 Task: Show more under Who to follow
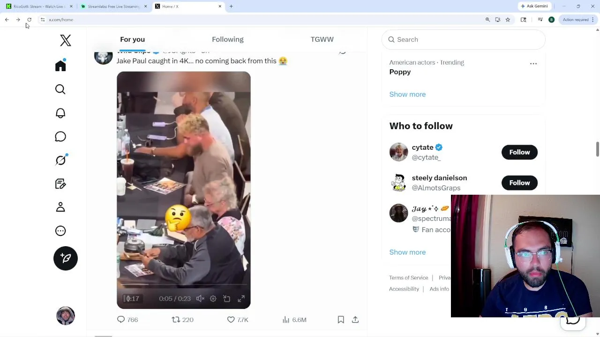pos(407,252)
